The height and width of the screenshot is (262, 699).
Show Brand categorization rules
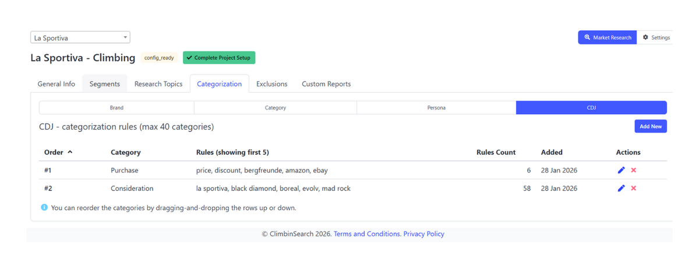(116, 108)
